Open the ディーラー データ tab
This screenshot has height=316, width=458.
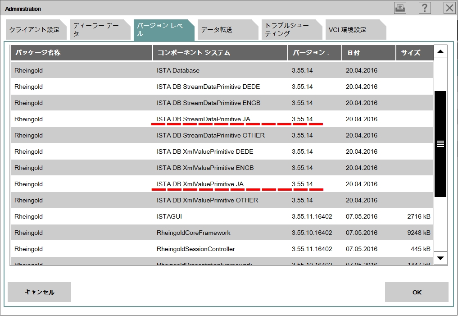pyautogui.click(x=100, y=29)
